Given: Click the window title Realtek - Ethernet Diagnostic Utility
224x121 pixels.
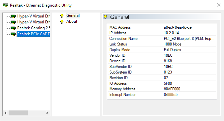Looking at the screenshot, I should 41,5.
